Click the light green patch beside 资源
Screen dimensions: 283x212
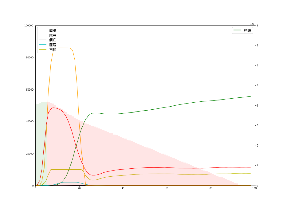[x=237, y=30]
